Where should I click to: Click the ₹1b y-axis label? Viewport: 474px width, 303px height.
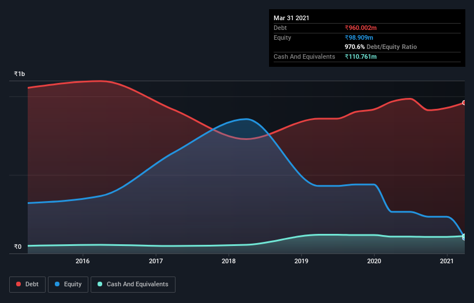pyautogui.click(x=20, y=74)
